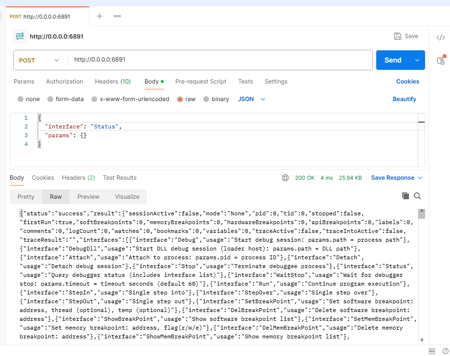The height and width of the screenshot is (356, 450).
Task: Open the Pre-request Script tab
Action: 201,82
